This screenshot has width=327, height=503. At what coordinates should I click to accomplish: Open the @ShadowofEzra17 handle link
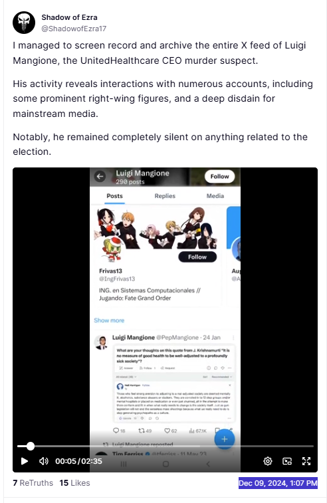pos(74,29)
